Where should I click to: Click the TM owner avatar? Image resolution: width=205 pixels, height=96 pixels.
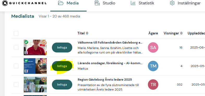(153, 66)
